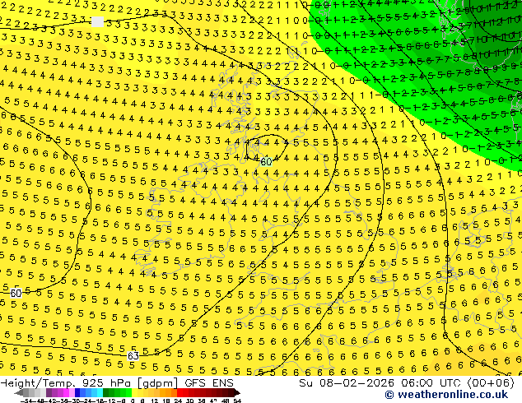Image resolution: width=522 pixels, height=403 pixels.
Task: Click the 12 legend scale value
Action: tap(154, 401)
